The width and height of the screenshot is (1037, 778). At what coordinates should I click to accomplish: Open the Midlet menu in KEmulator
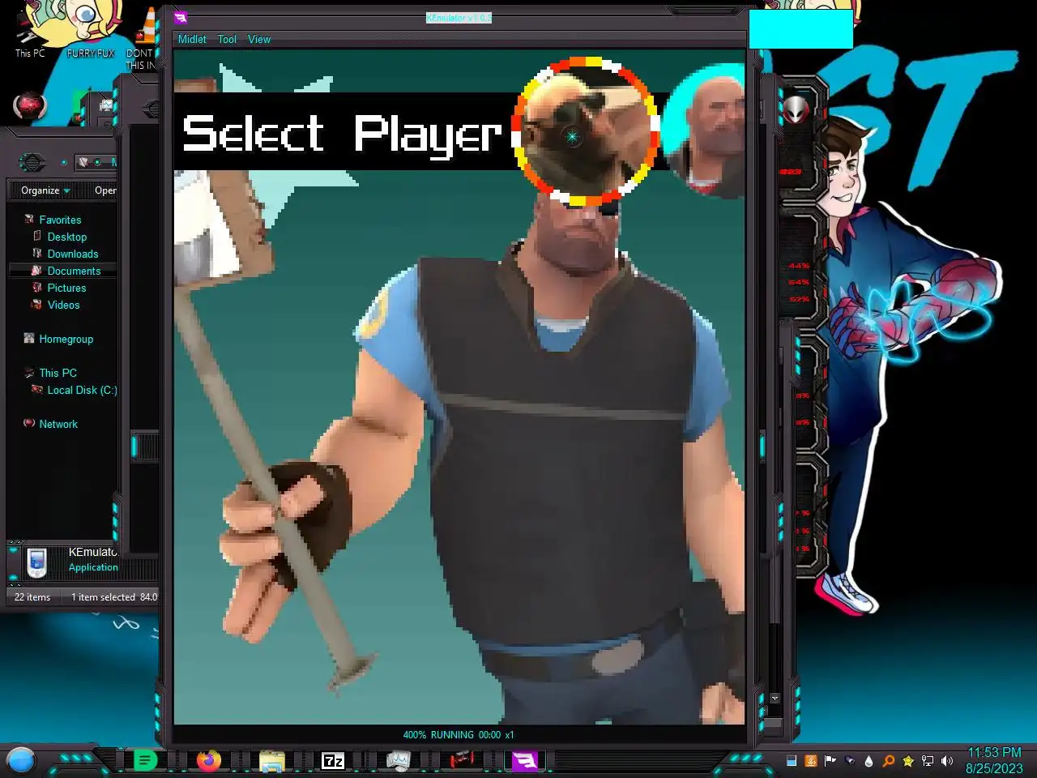click(192, 39)
